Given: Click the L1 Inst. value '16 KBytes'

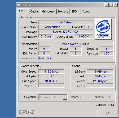Looking at the screenshot, I should pyautogui.click(x=100, y=76).
